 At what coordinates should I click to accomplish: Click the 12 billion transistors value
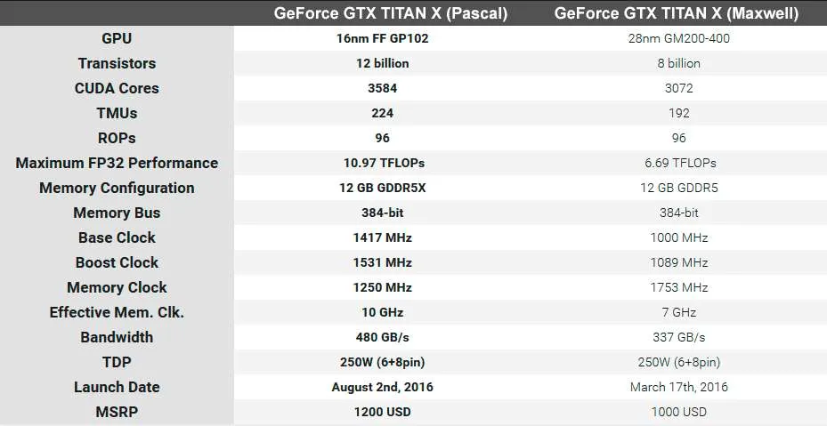tap(383, 63)
